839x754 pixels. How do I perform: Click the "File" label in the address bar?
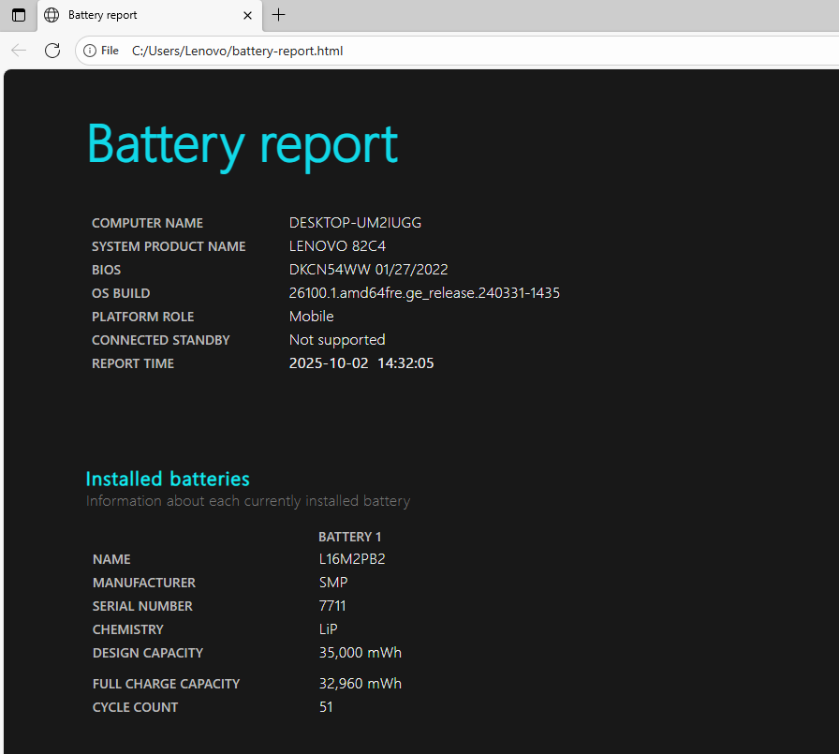point(110,51)
